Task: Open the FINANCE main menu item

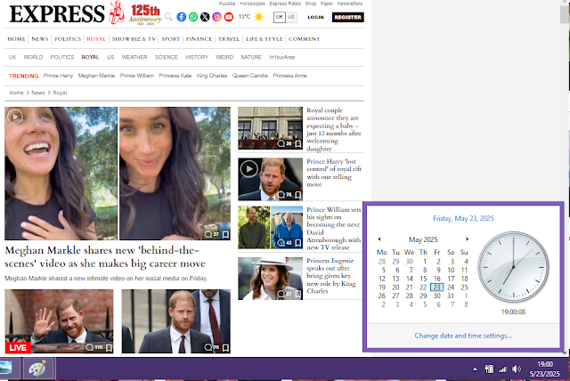Action: click(199, 39)
